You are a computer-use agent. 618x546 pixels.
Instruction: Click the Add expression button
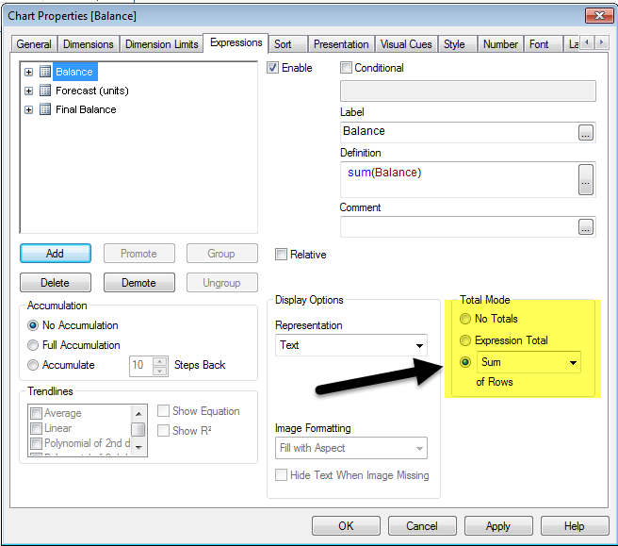[x=56, y=254]
